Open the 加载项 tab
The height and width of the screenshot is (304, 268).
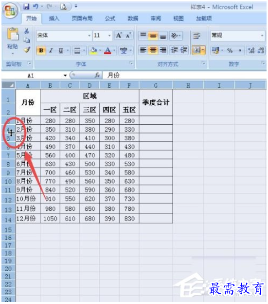click(x=204, y=19)
